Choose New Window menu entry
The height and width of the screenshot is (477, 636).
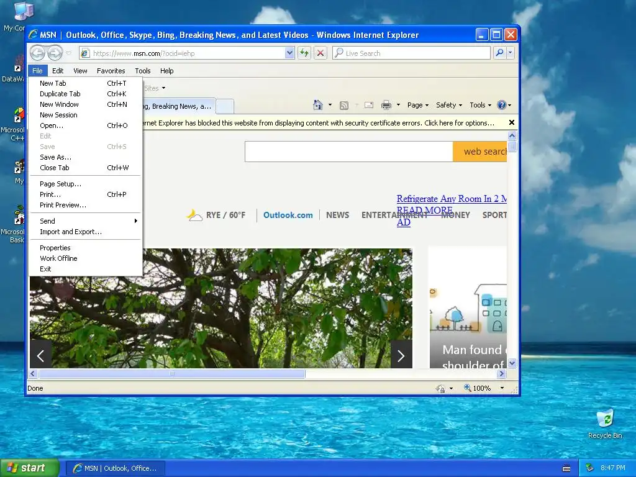[x=86, y=104]
